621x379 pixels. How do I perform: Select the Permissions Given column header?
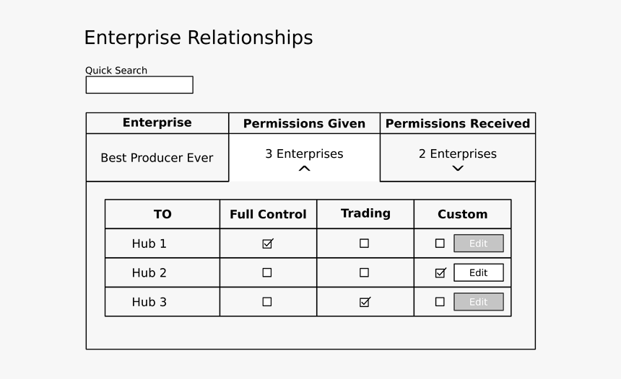304,123
